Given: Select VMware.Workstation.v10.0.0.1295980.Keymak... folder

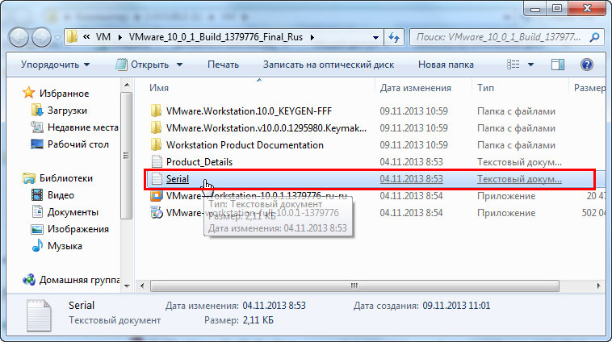Looking at the screenshot, I should point(266,128).
